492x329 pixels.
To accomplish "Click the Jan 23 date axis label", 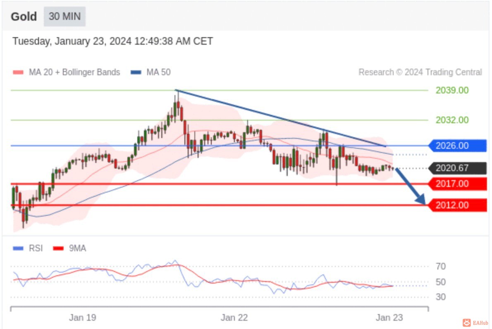I will click(389, 318).
